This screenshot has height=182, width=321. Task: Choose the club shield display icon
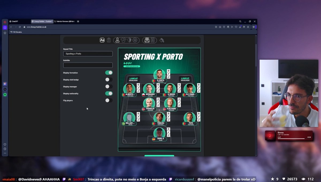pyautogui.click(x=129, y=40)
